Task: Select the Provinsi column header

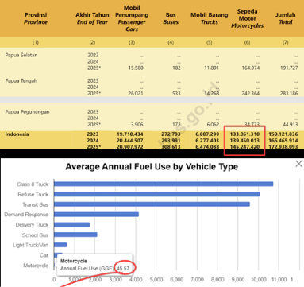Action: (x=36, y=18)
